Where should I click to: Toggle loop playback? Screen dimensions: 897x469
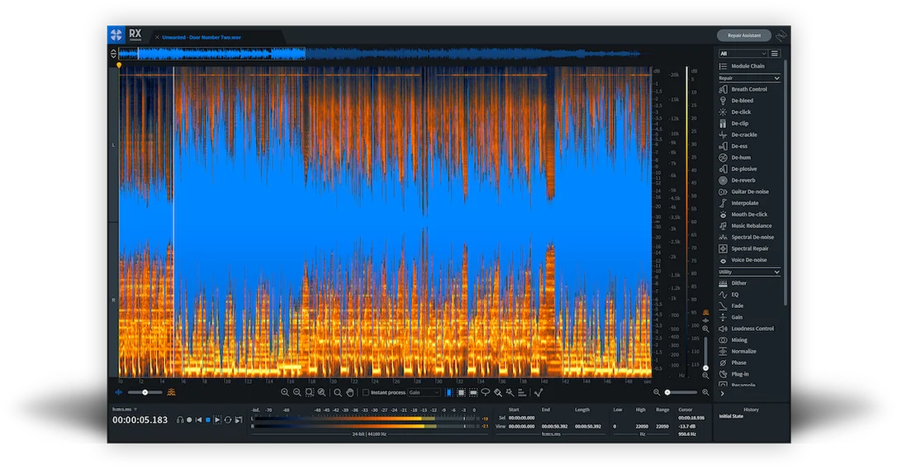pos(228,419)
